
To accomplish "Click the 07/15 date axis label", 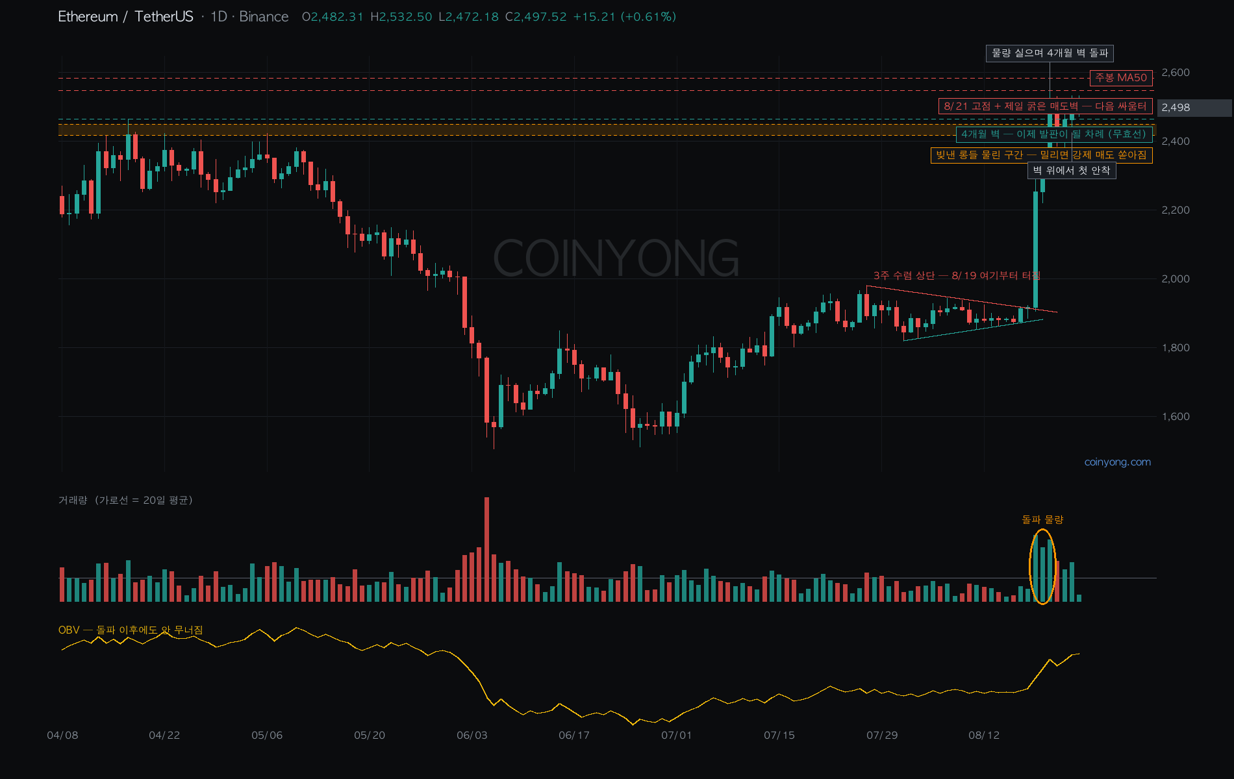I will [x=779, y=736].
